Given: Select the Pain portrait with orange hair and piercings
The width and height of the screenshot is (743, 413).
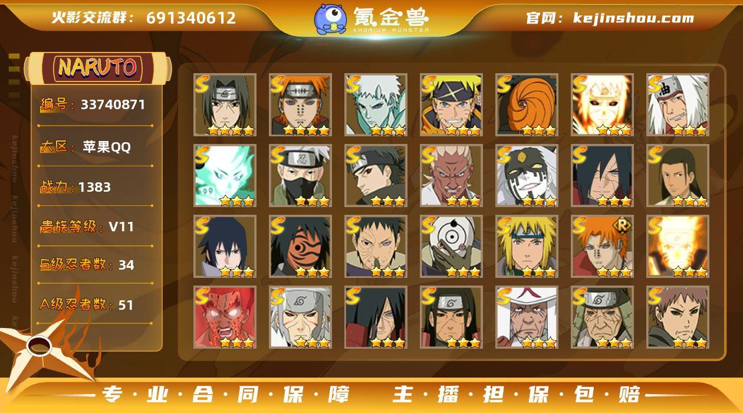Looking at the screenshot, I should coord(300,105).
